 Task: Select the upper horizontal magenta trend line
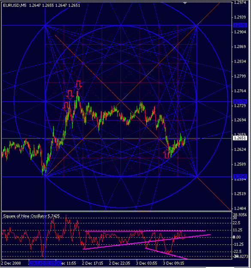pos(145,231)
